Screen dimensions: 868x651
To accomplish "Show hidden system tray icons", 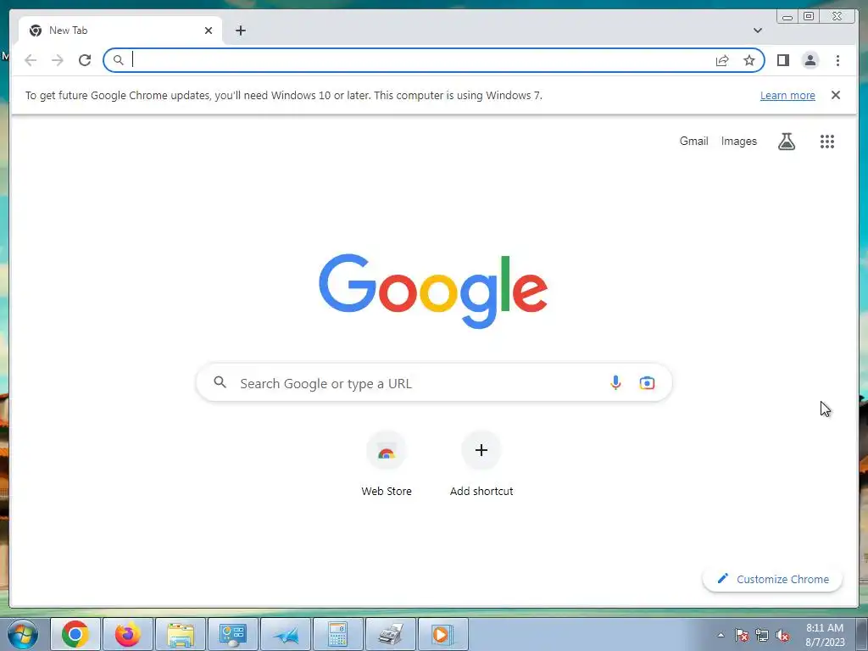I will 721,635.
